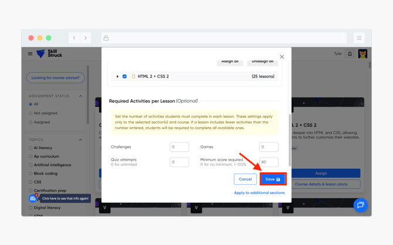
Task: Close the dialog with the X icon
Action: pyautogui.click(x=282, y=57)
